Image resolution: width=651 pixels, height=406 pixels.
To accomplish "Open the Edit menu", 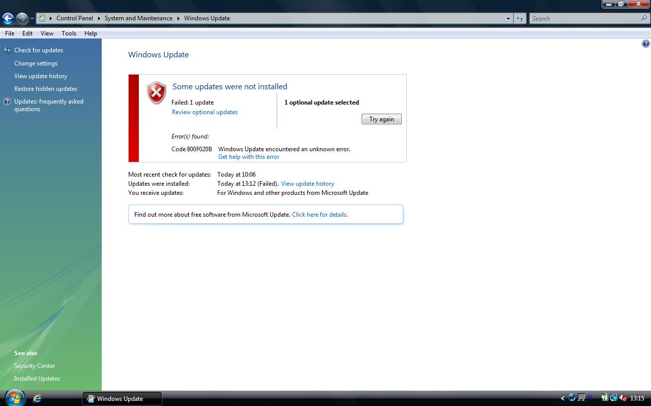I will point(27,33).
